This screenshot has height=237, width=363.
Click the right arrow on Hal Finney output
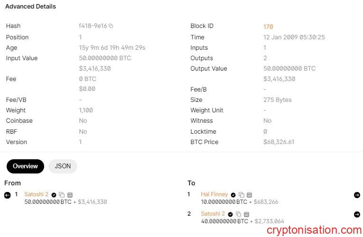click(x=357, y=195)
